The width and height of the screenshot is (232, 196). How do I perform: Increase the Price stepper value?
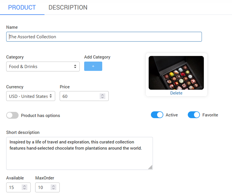[x=103, y=95]
